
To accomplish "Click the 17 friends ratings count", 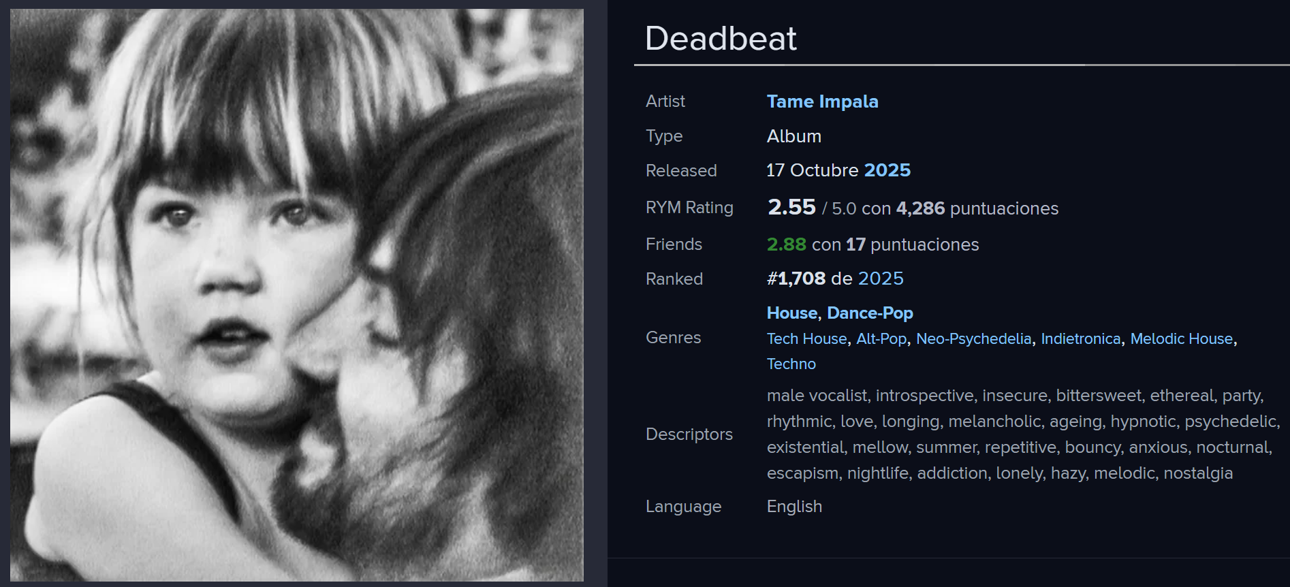I will 855,244.
